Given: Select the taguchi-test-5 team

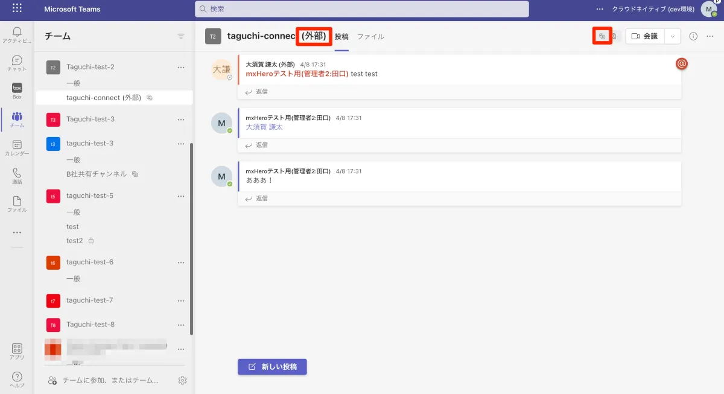Looking at the screenshot, I should pyautogui.click(x=90, y=196).
